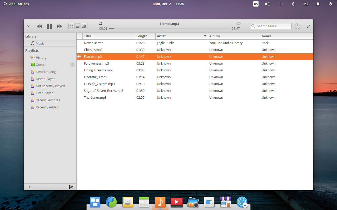Open the equalizer settings
Screen dimensions: 337x210
[71, 187]
